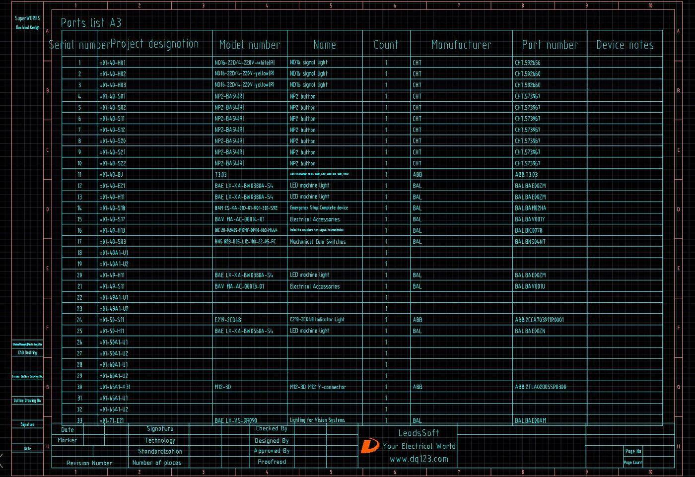Click the 'Device notes' column header
This screenshot has height=477, width=695.
pos(625,45)
